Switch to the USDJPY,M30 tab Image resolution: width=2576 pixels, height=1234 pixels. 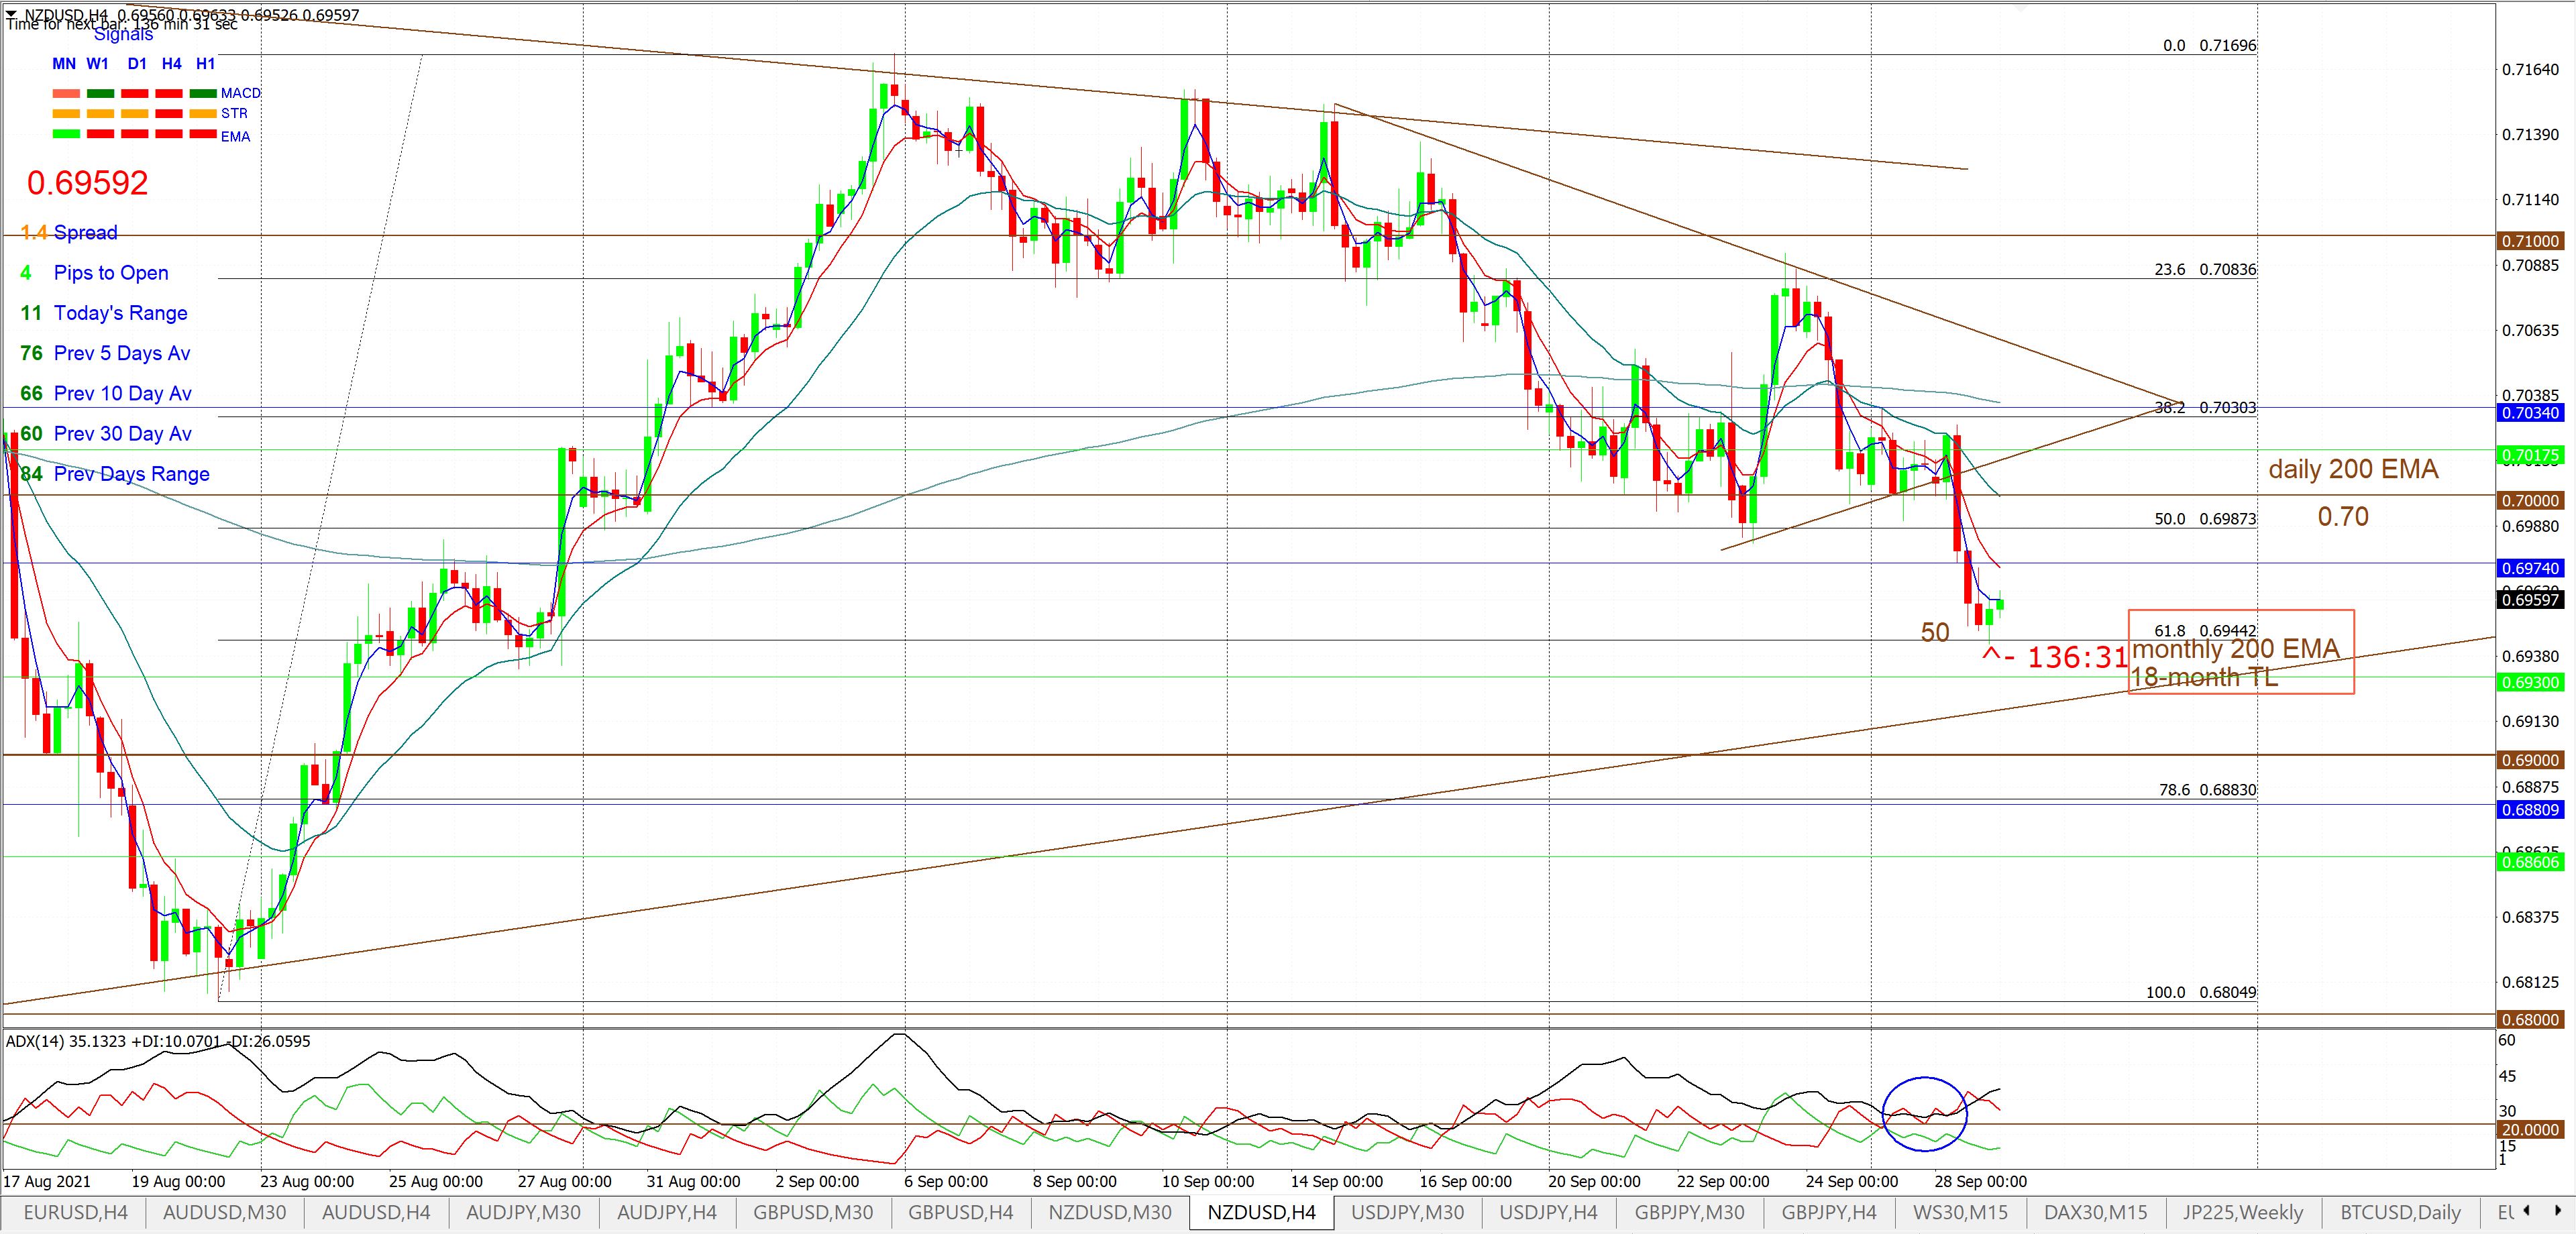pyautogui.click(x=1407, y=1212)
